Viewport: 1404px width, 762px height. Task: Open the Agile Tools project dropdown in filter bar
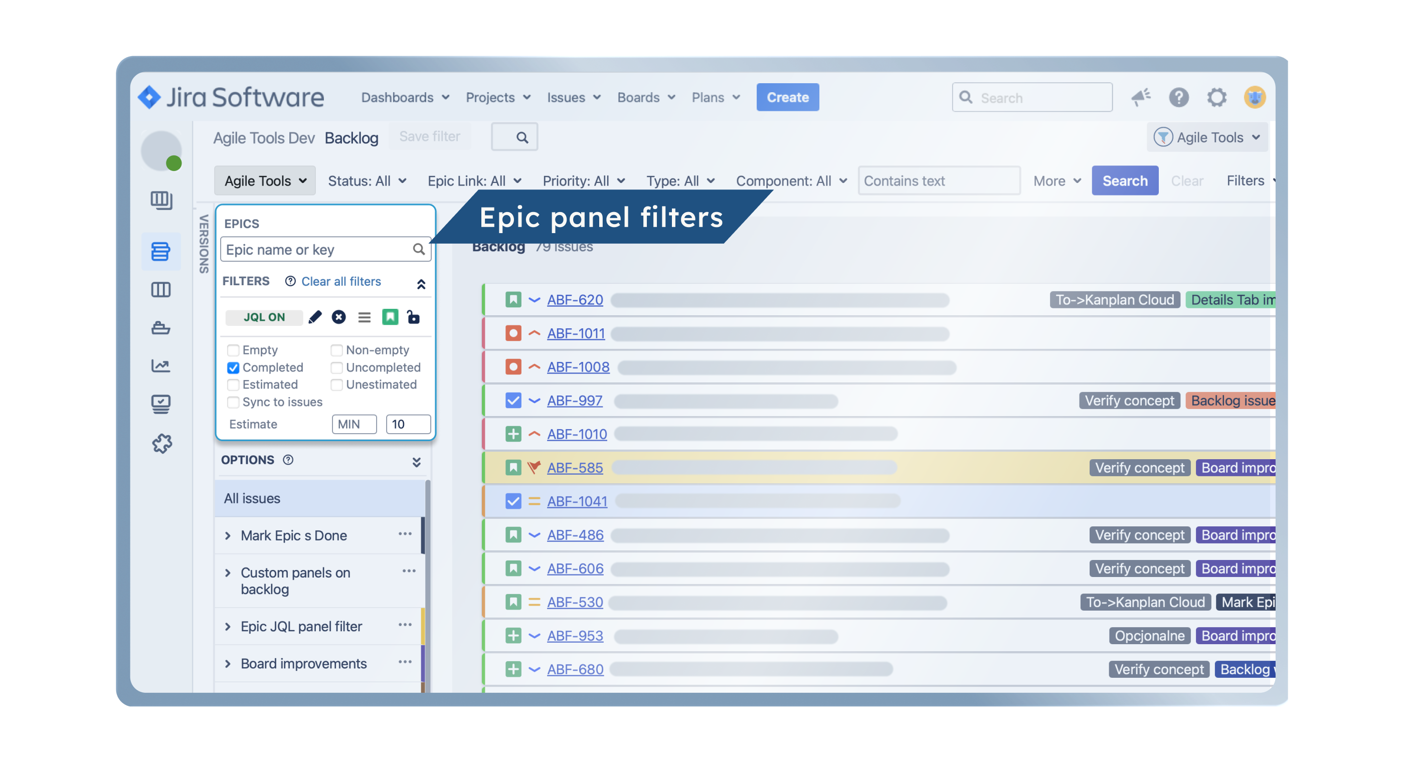tap(265, 180)
